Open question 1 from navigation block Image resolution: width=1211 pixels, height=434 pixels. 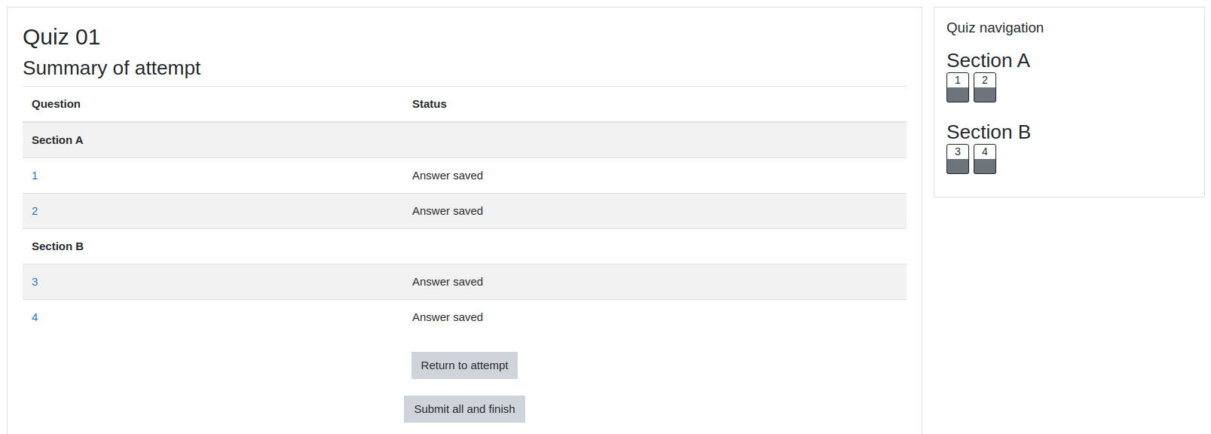[x=958, y=87]
